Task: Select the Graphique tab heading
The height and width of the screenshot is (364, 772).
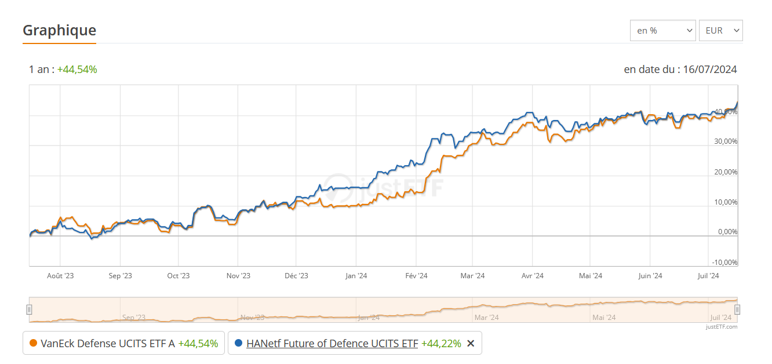Action: pyautogui.click(x=59, y=30)
